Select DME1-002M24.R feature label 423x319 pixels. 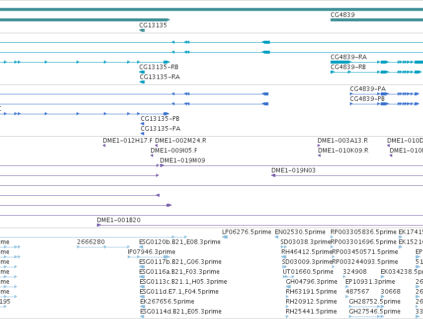(180, 141)
